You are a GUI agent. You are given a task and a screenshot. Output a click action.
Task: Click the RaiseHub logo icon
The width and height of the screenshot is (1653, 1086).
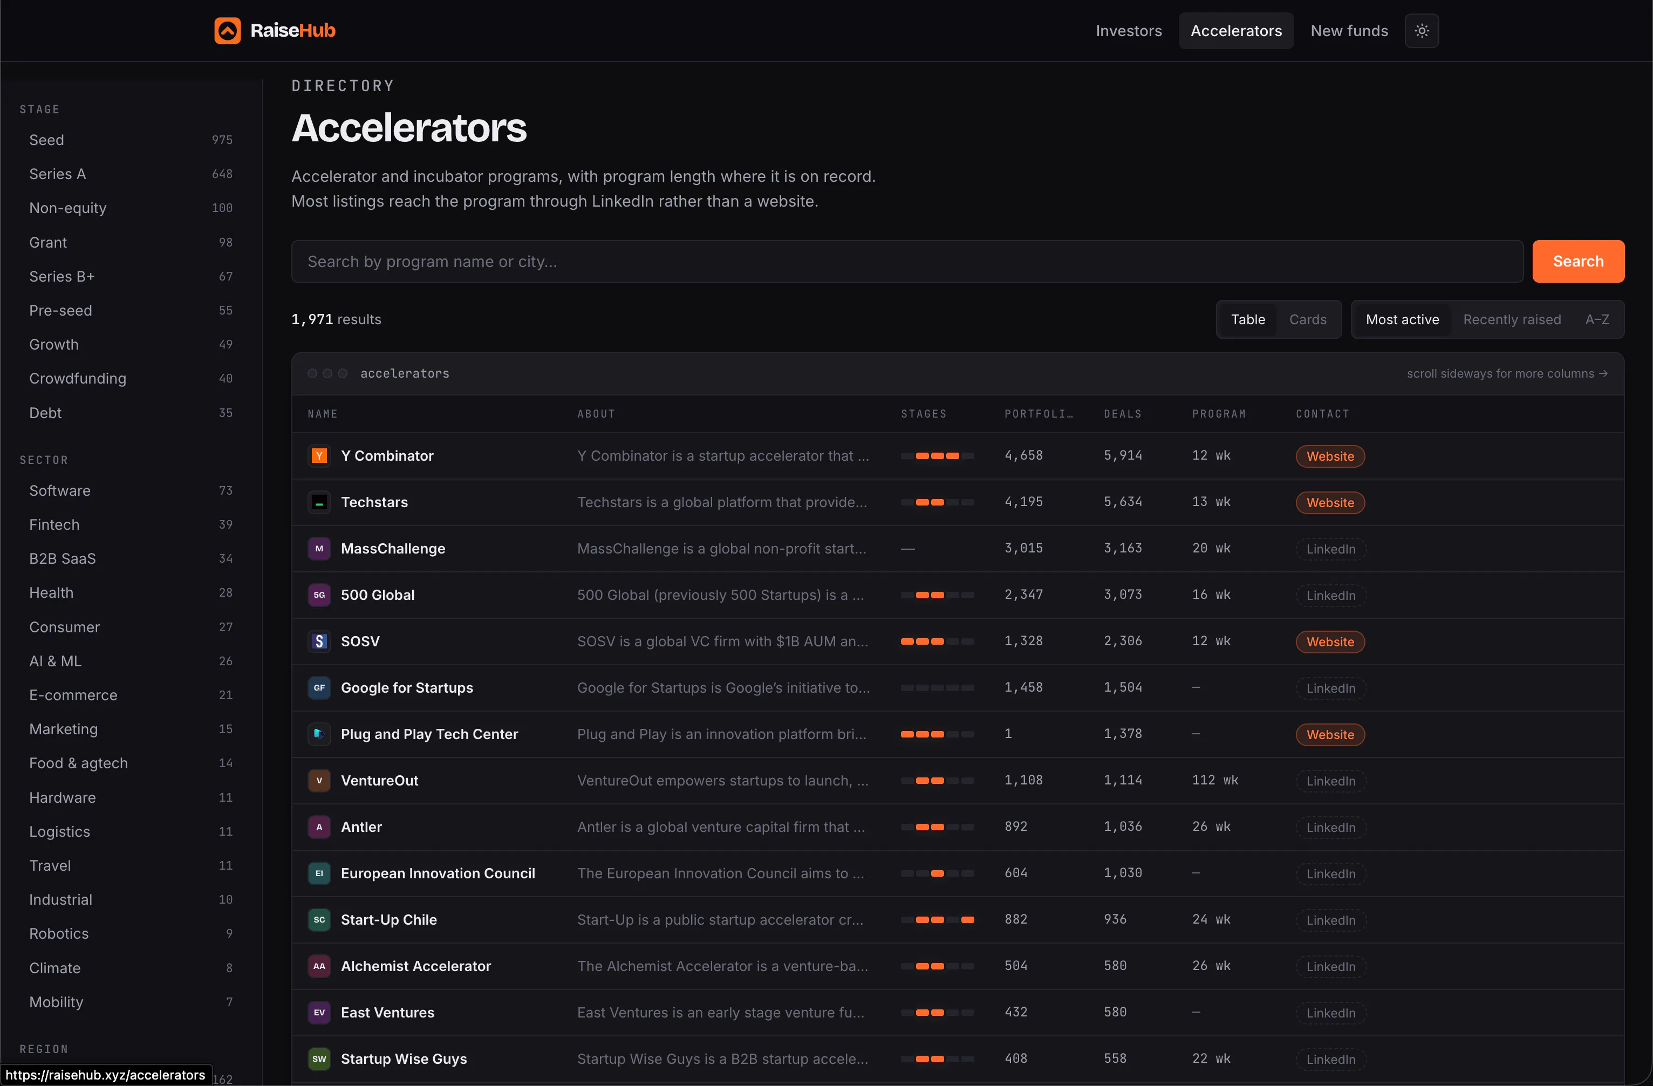click(227, 31)
